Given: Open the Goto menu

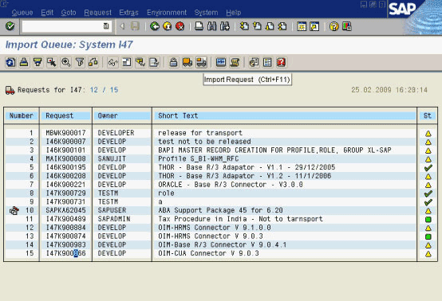Looking at the screenshot, I should click(69, 13).
